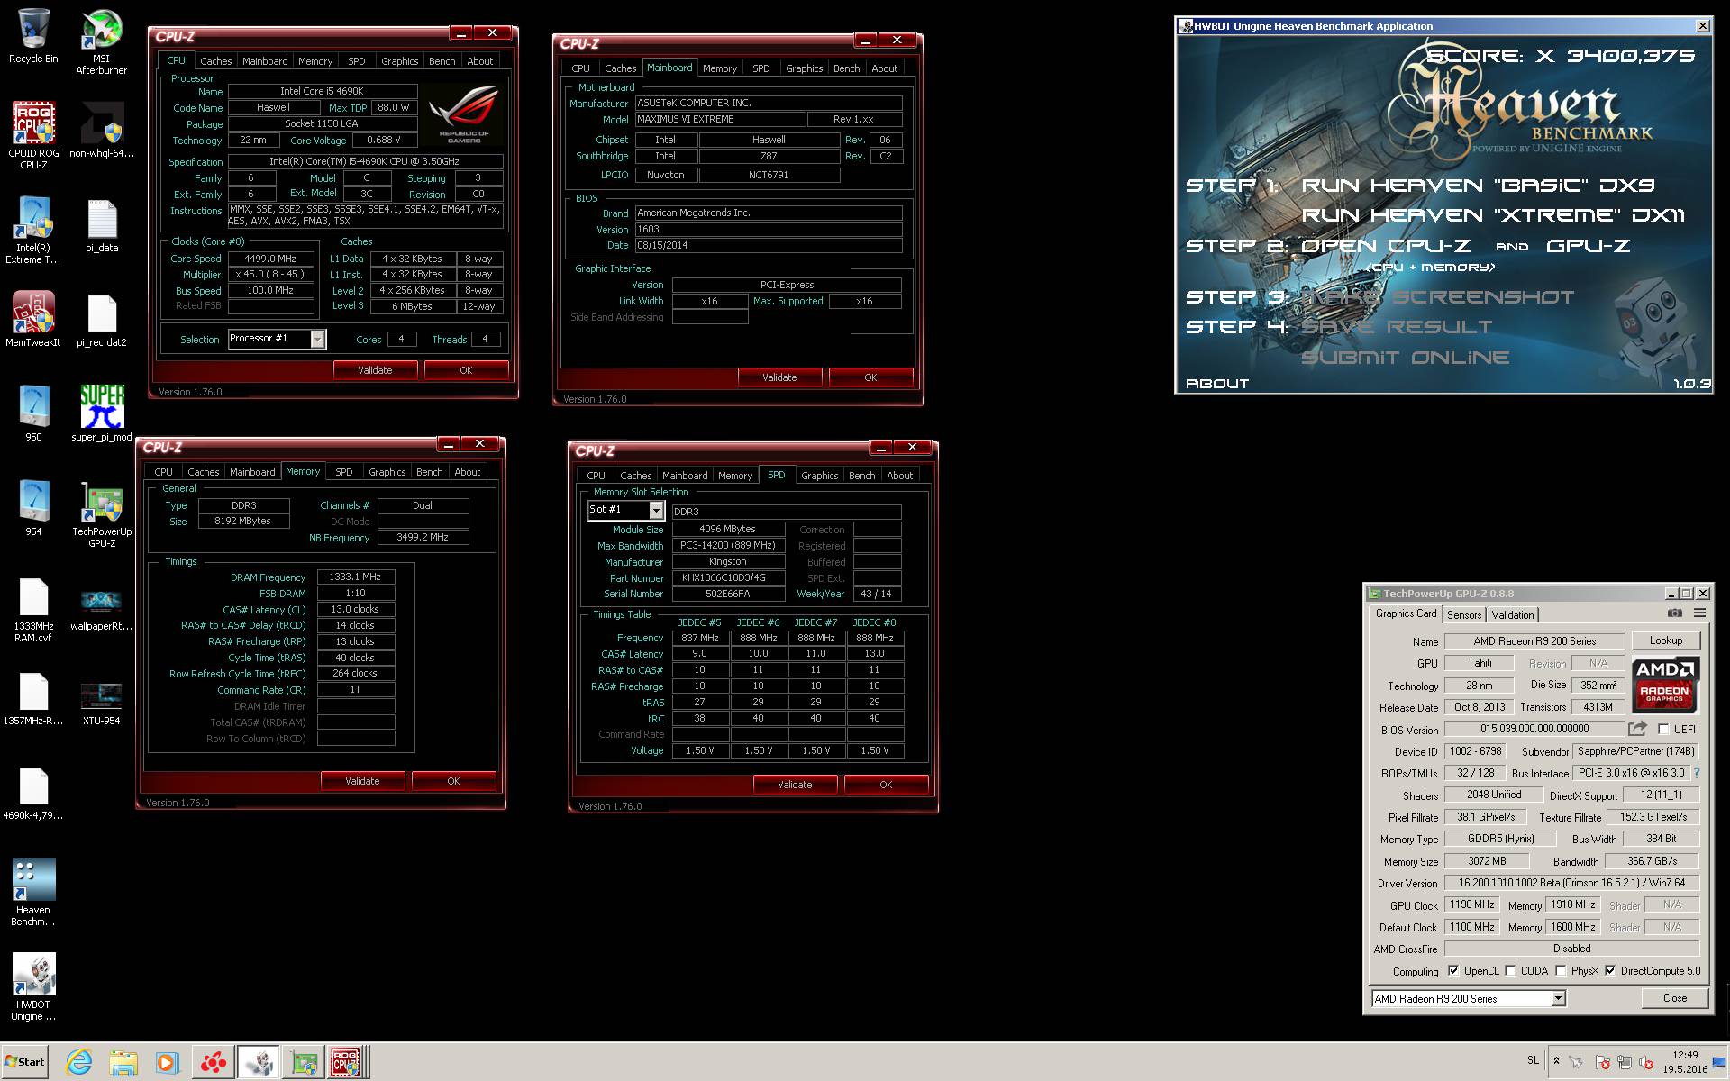1730x1081 pixels.
Task: Open TechPowerUp GPU-Z desktop shortcut
Action: click(102, 514)
